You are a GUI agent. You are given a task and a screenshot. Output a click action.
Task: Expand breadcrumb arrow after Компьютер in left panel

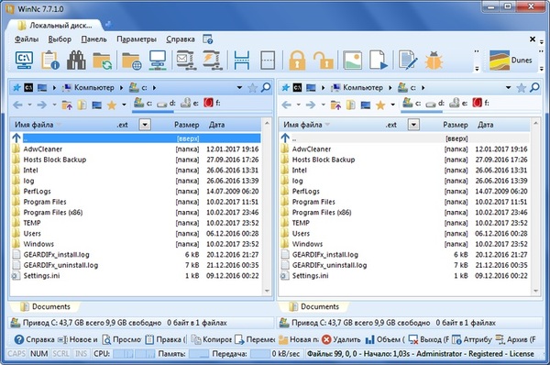click(x=121, y=88)
